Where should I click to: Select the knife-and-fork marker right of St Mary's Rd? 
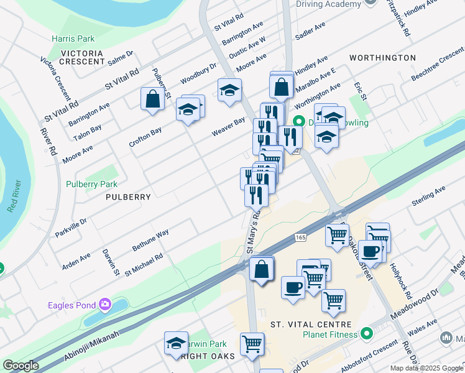click(x=290, y=137)
